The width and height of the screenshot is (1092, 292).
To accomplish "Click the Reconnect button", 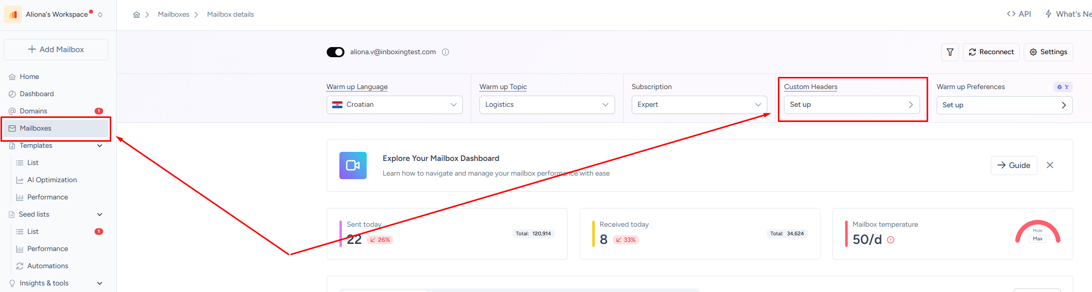I will pyautogui.click(x=991, y=52).
